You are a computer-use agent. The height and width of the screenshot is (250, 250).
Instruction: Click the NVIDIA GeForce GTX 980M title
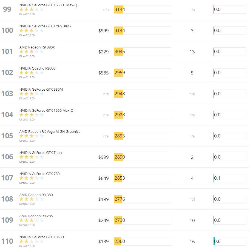pyautogui.click(x=41, y=89)
